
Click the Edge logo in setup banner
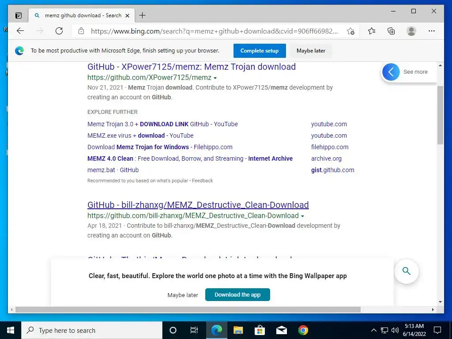(19, 51)
